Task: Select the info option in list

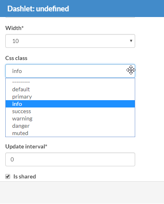Action: point(70,104)
